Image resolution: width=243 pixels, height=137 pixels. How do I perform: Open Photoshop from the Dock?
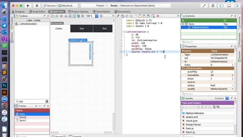[x=4, y=86]
